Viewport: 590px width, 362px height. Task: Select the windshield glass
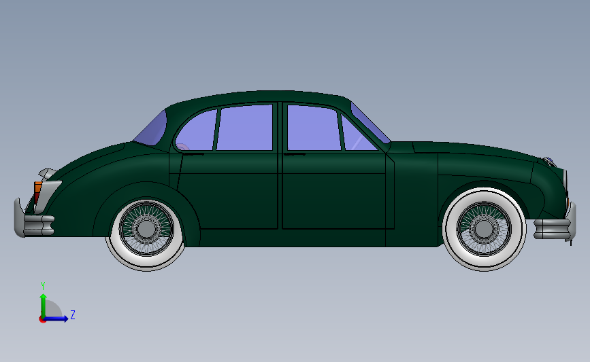370,122
